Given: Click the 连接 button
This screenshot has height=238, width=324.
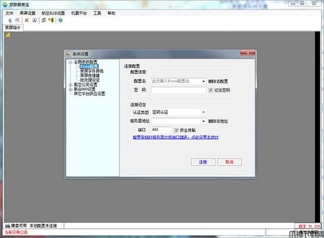Looking at the screenshot, I should [203, 162].
